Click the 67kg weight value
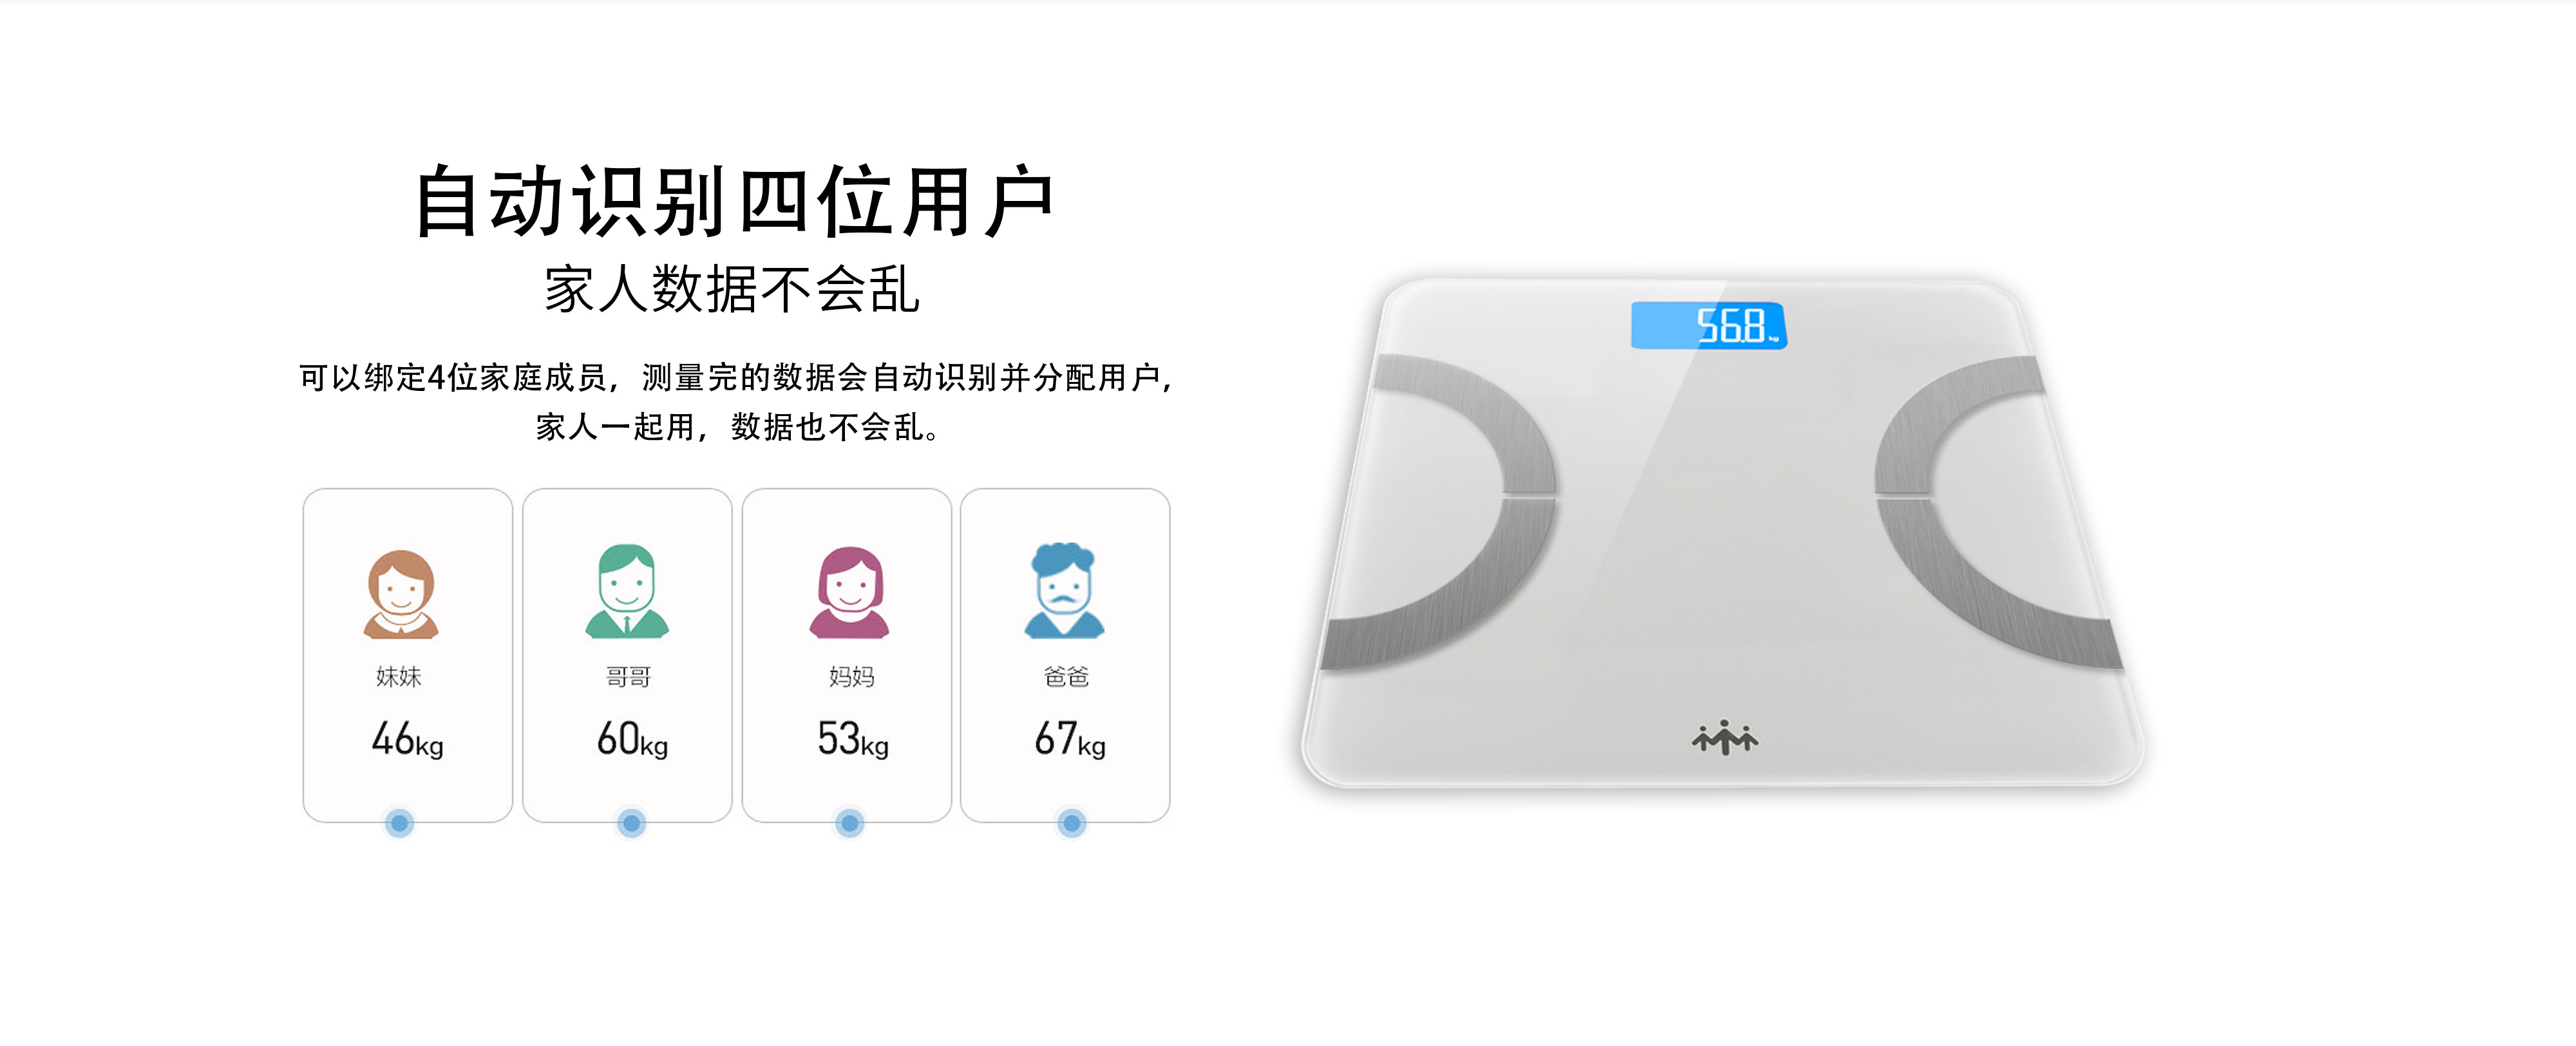Image resolution: width=2576 pixels, height=1046 pixels. [x=1070, y=740]
